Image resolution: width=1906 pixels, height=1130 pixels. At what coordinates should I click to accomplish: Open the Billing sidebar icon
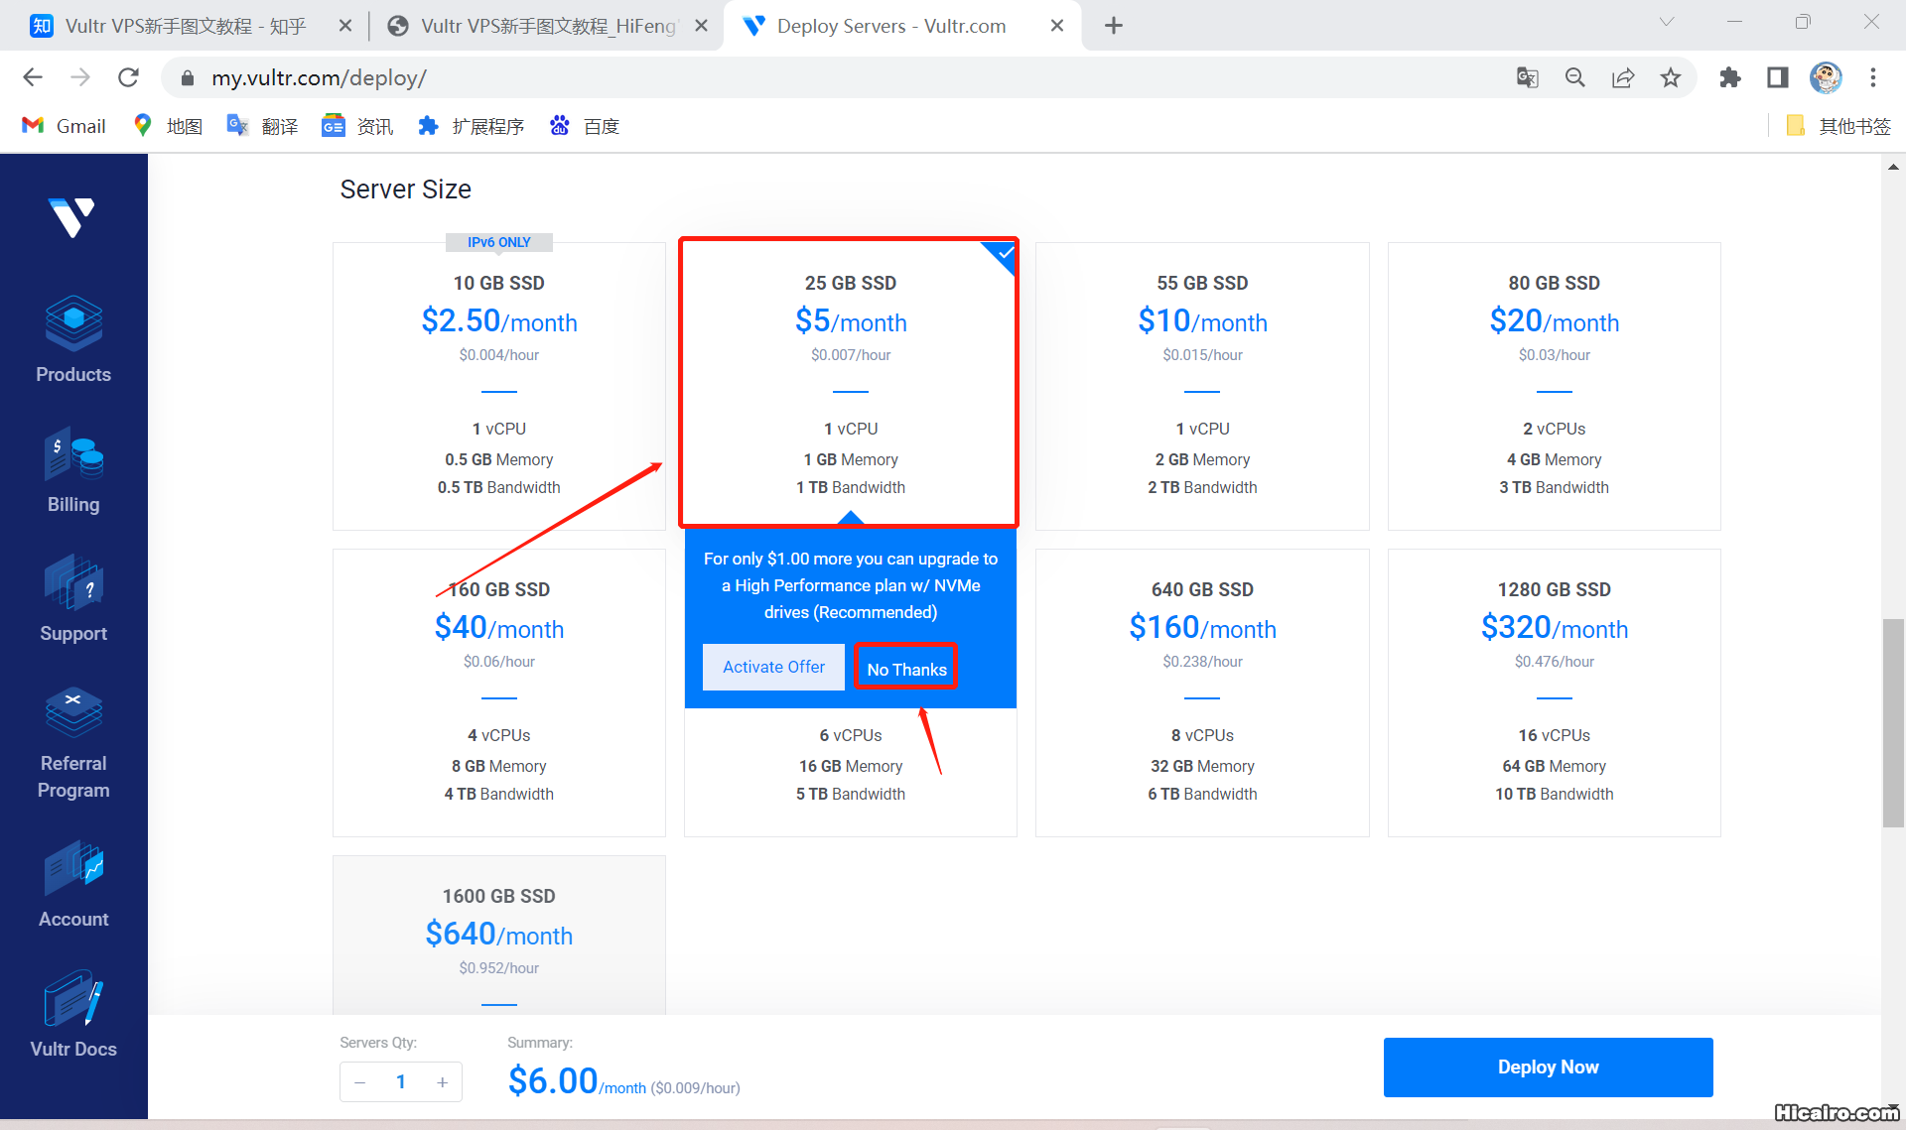[73, 455]
